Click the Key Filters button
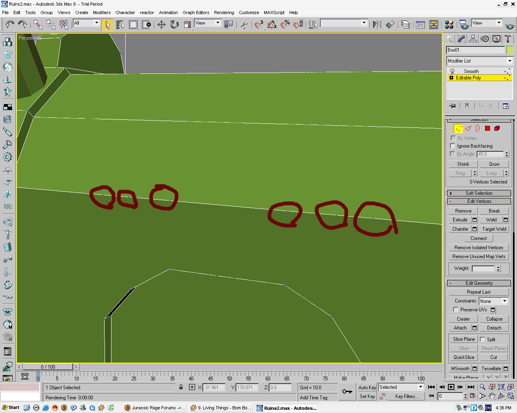517x413 pixels. pos(407,396)
